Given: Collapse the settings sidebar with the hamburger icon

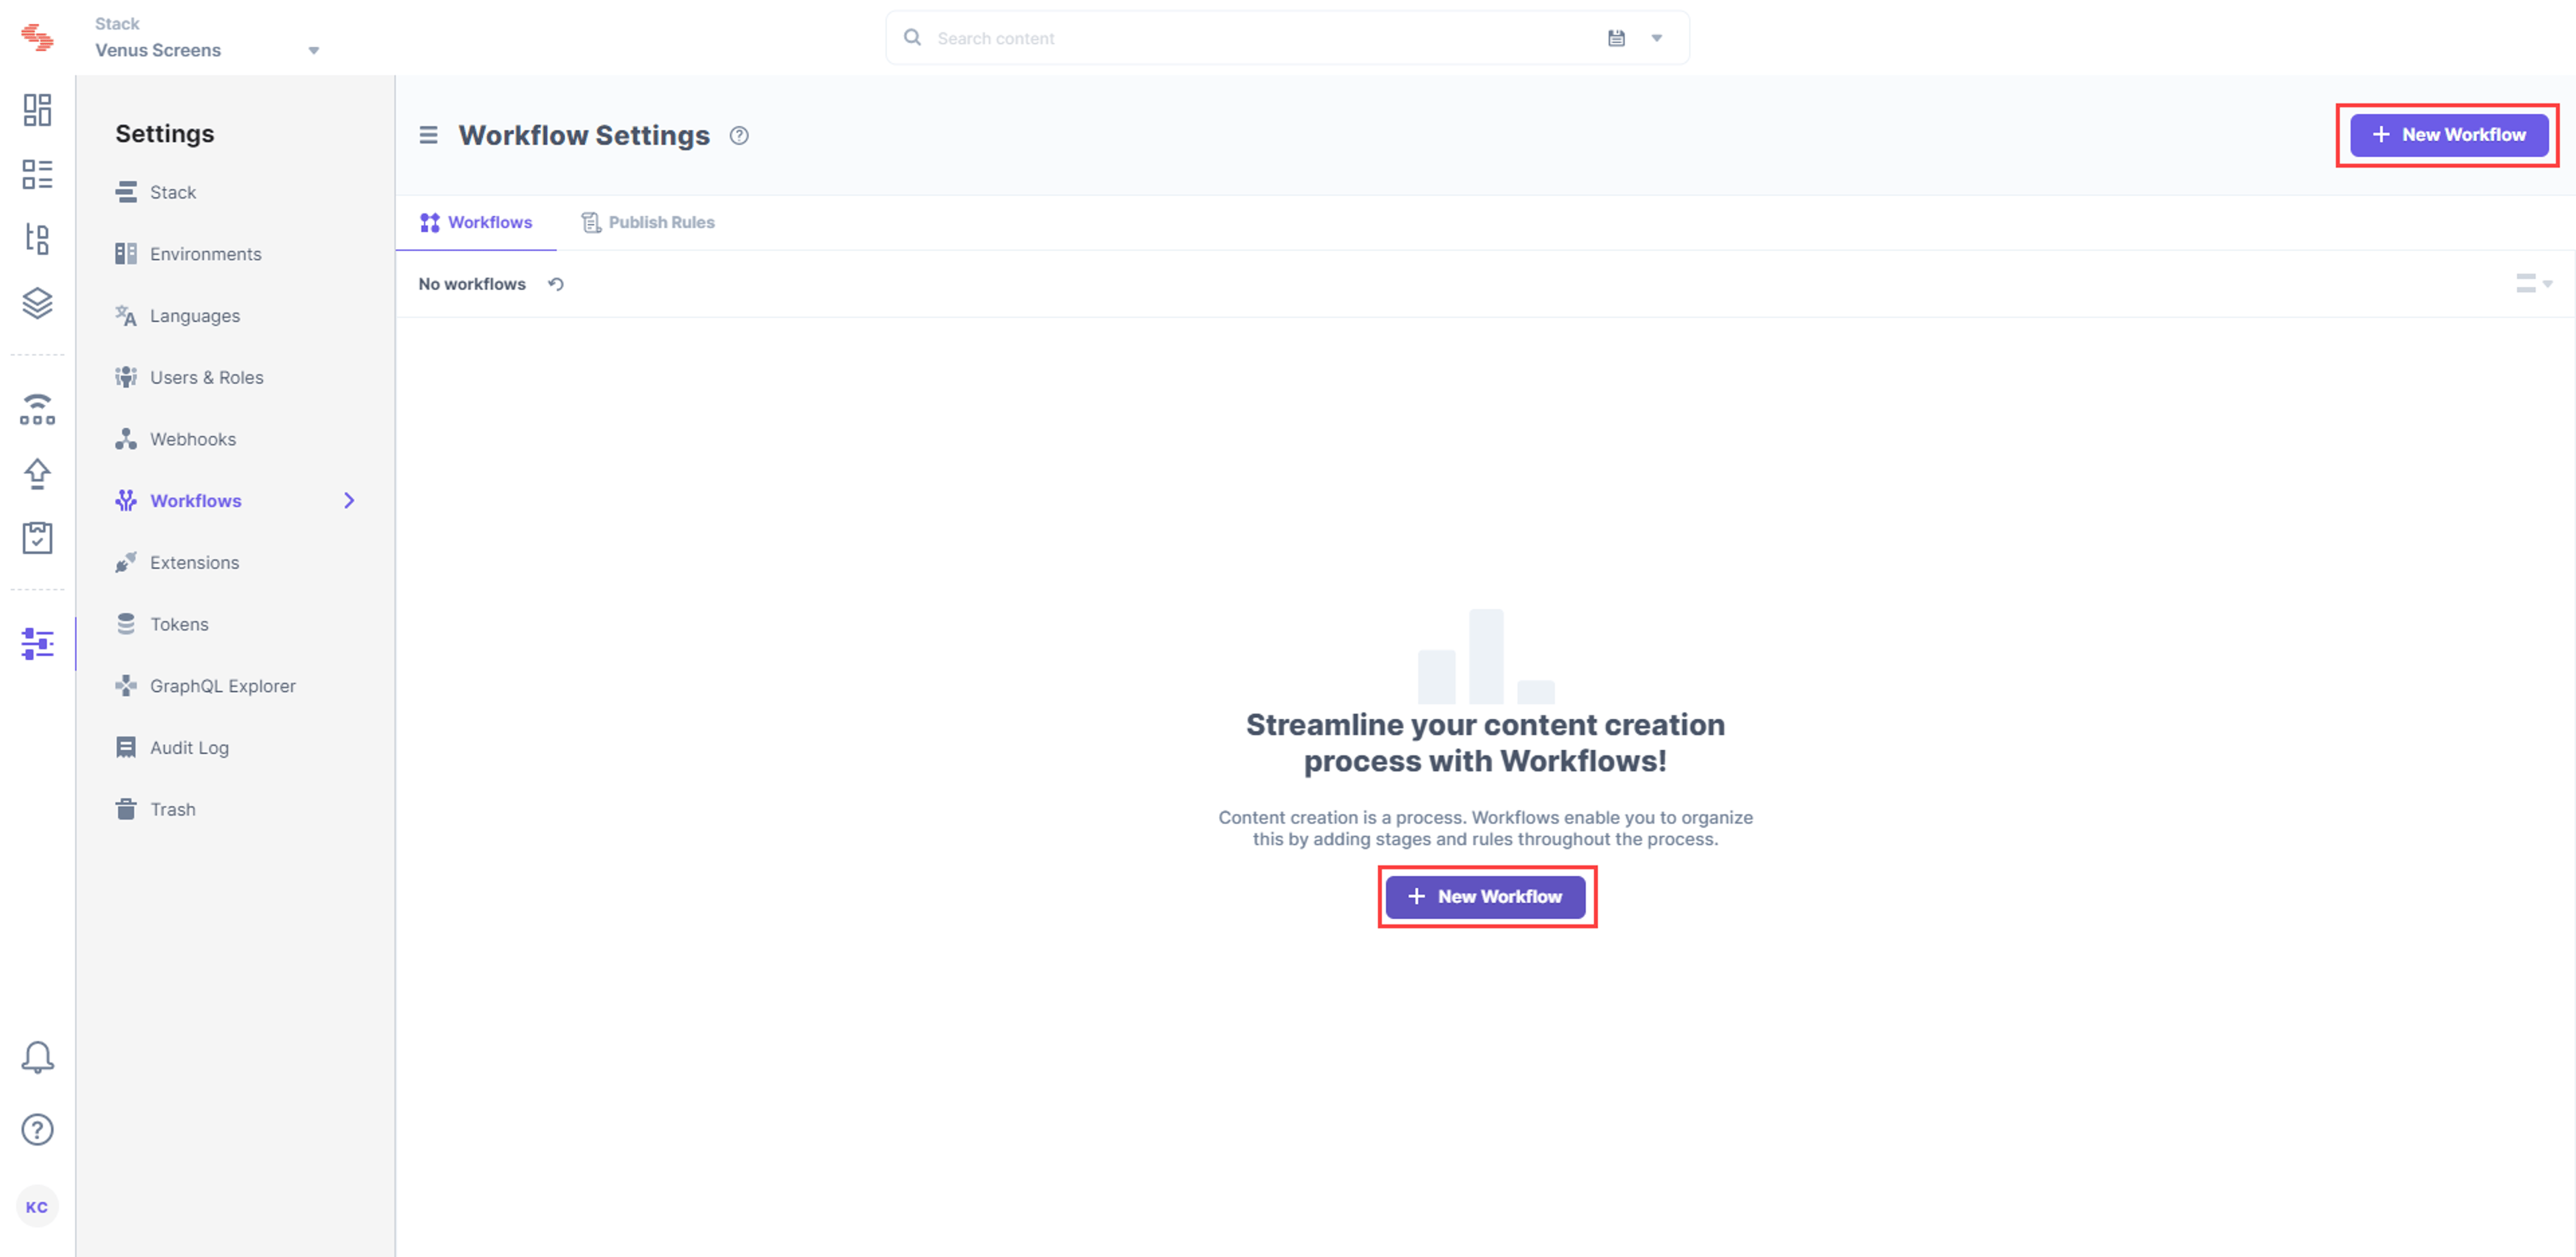Looking at the screenshot, I should click(428, 135).
